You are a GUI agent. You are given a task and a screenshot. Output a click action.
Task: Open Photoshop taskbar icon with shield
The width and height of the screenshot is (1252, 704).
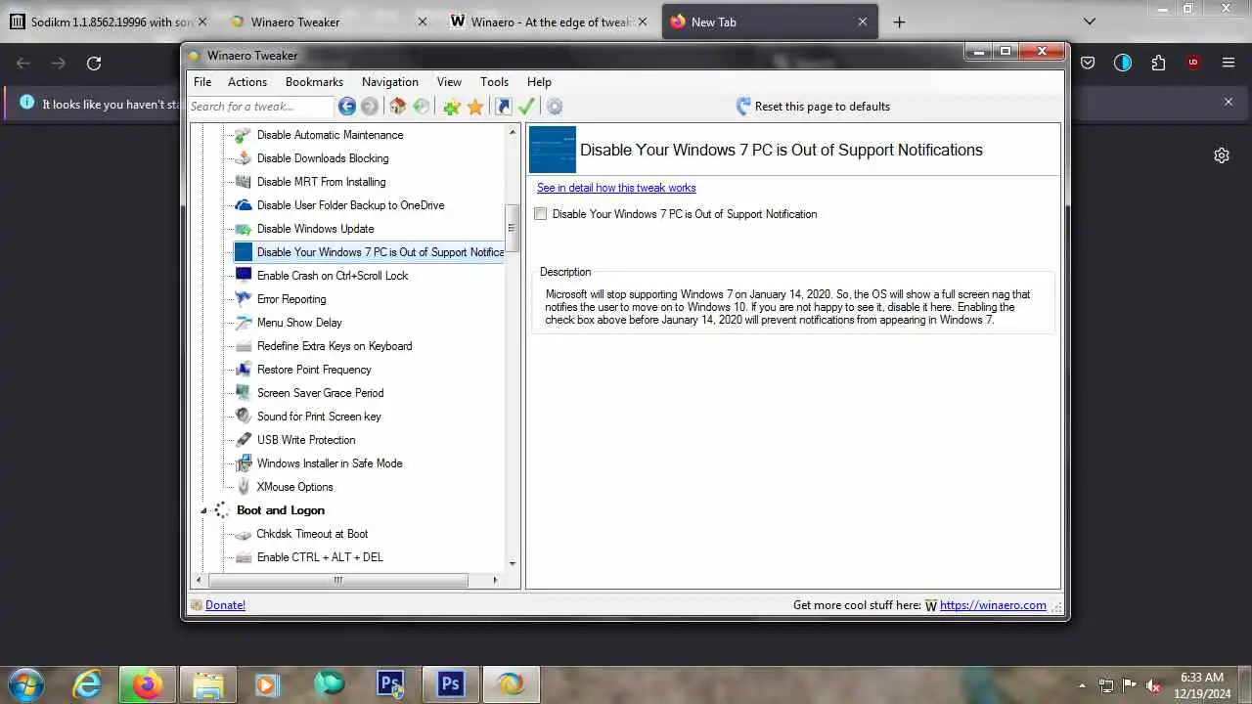tap(390, 683)
